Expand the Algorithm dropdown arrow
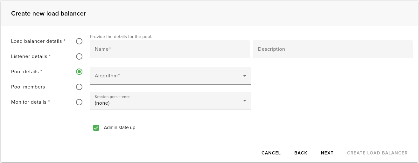This screenshot has width=419, height=163. [245, 76]
